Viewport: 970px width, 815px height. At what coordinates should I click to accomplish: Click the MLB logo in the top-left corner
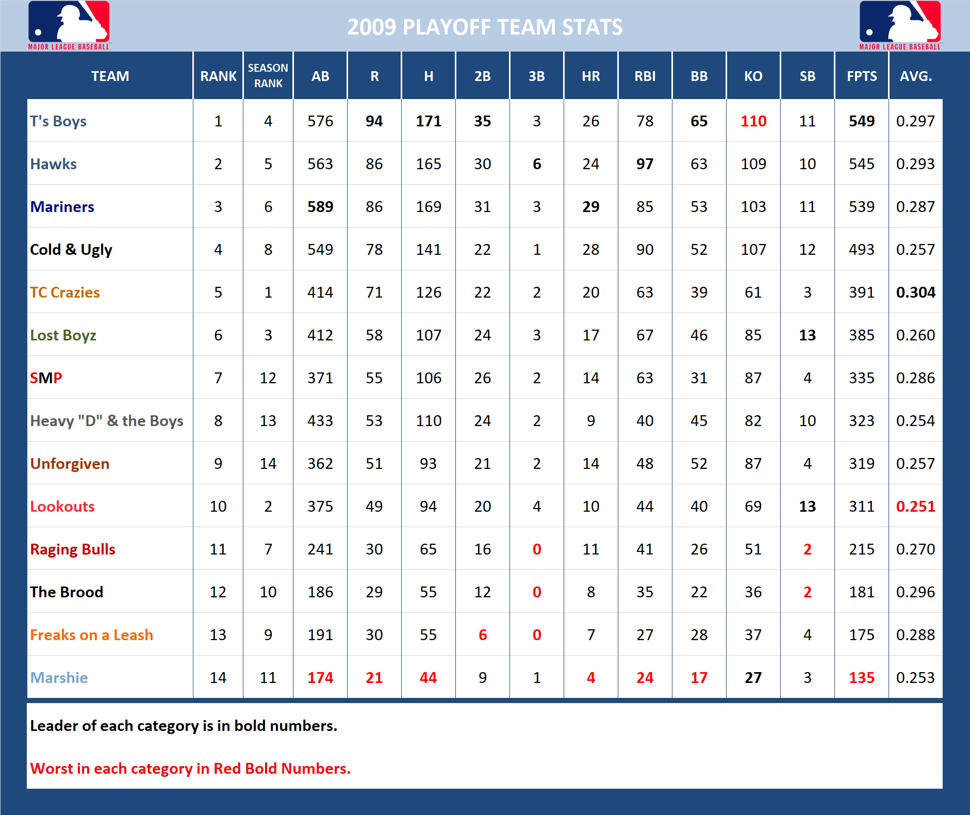[69, 26]
